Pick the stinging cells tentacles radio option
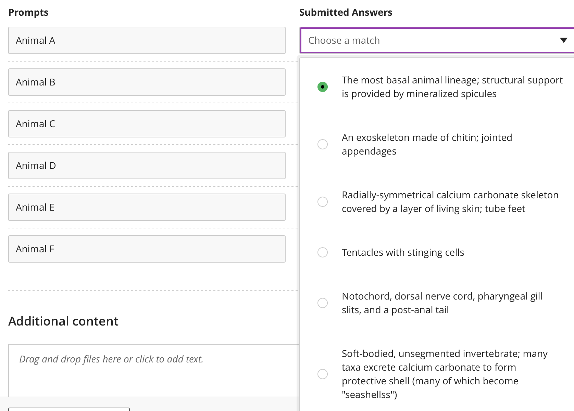 [x=323, y=252]
